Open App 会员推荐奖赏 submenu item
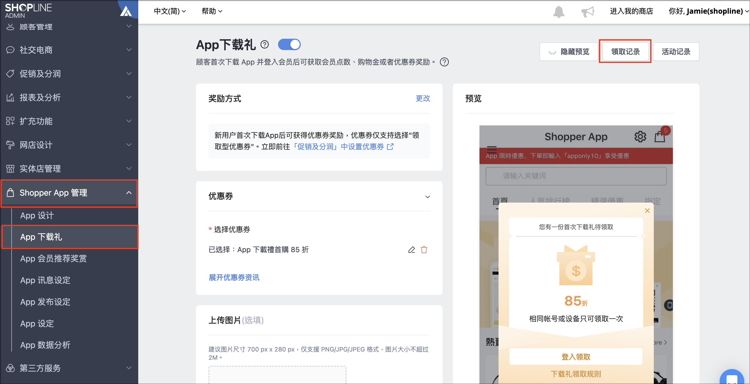750x384 pixels. (x=54, y=258)
